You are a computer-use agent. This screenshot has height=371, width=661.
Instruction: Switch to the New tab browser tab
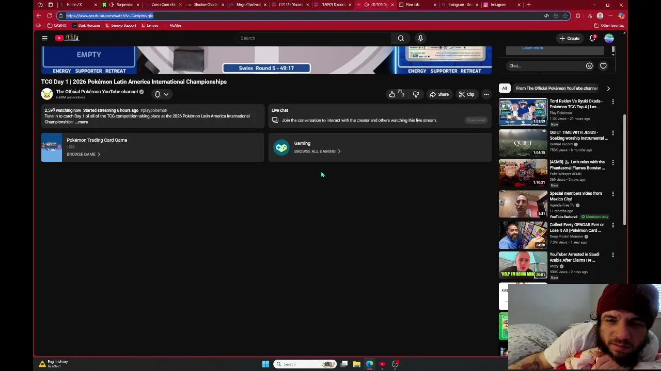point(417,5)
